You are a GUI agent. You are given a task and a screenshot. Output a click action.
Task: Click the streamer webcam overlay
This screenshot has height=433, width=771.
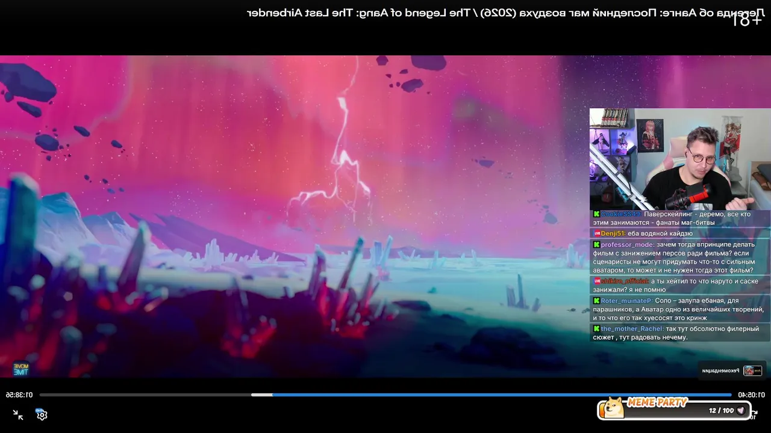pos(680,159)
